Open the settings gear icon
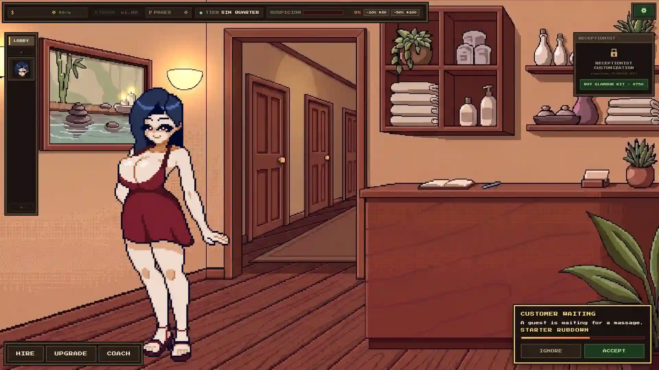Viewport: 659px width, 370px height. (x=644, y=11)
